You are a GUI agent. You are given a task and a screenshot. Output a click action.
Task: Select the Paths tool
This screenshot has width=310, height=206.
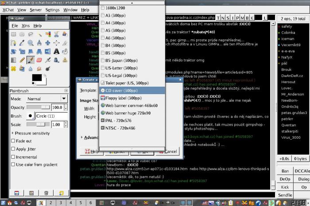(x=13, y=43)
